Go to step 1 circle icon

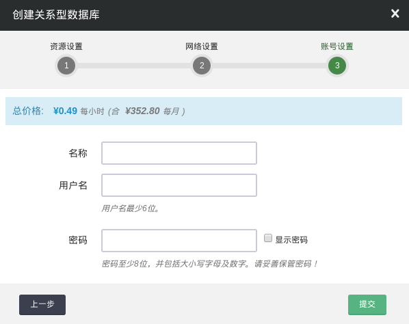tap(66, 66)
